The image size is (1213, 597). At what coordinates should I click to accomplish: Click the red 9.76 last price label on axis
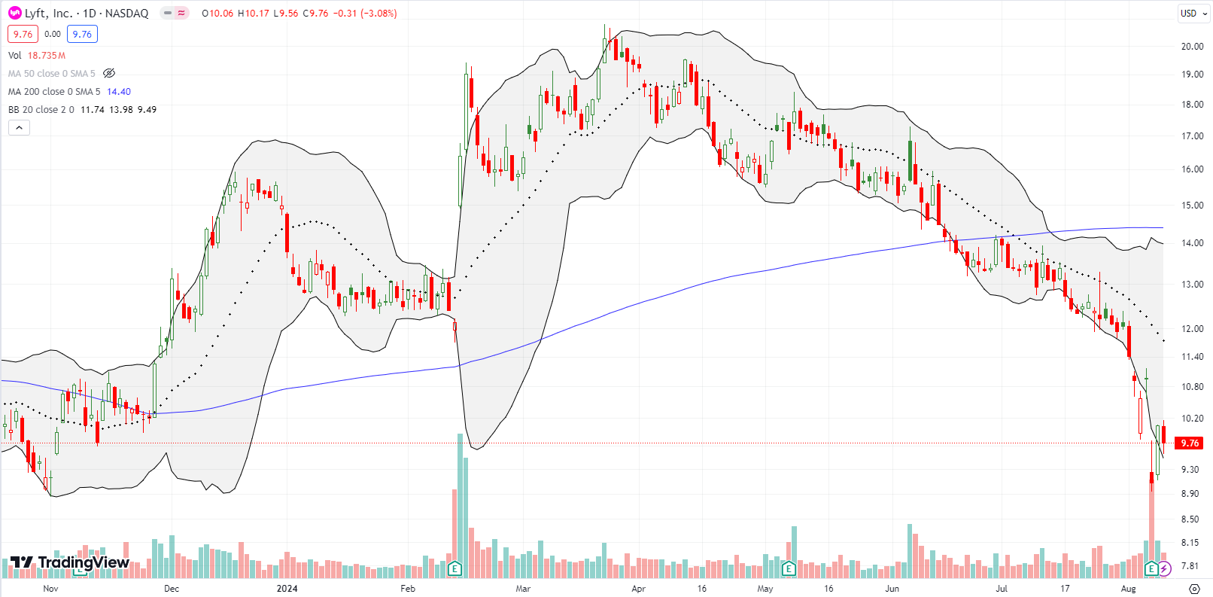(1190, 443)
